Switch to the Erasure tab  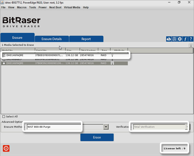coord(17,38)
